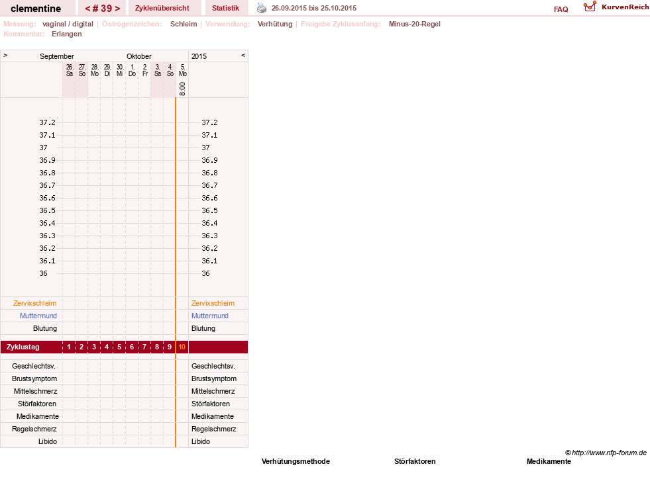Image resolution: width=650 pixels, height=487 pixels.
Task: Click the right Muttermund row label
Action: pos(210,316)
